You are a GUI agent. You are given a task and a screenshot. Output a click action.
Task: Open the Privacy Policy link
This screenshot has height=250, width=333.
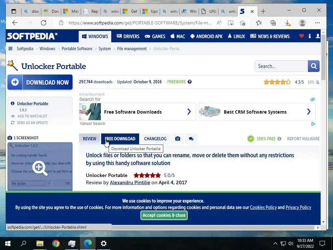tap(298, 207)
